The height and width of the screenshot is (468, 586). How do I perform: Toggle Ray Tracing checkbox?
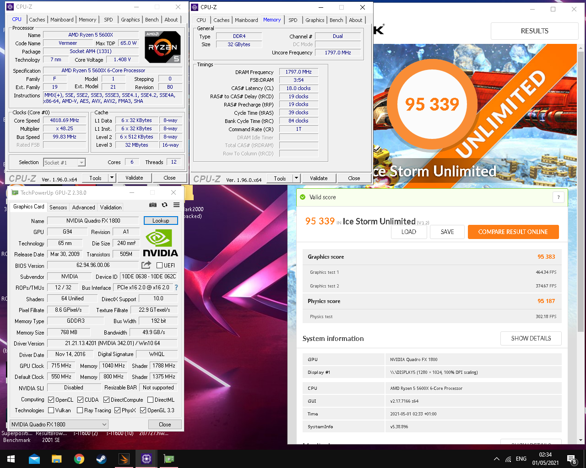[x=80, y=410]
